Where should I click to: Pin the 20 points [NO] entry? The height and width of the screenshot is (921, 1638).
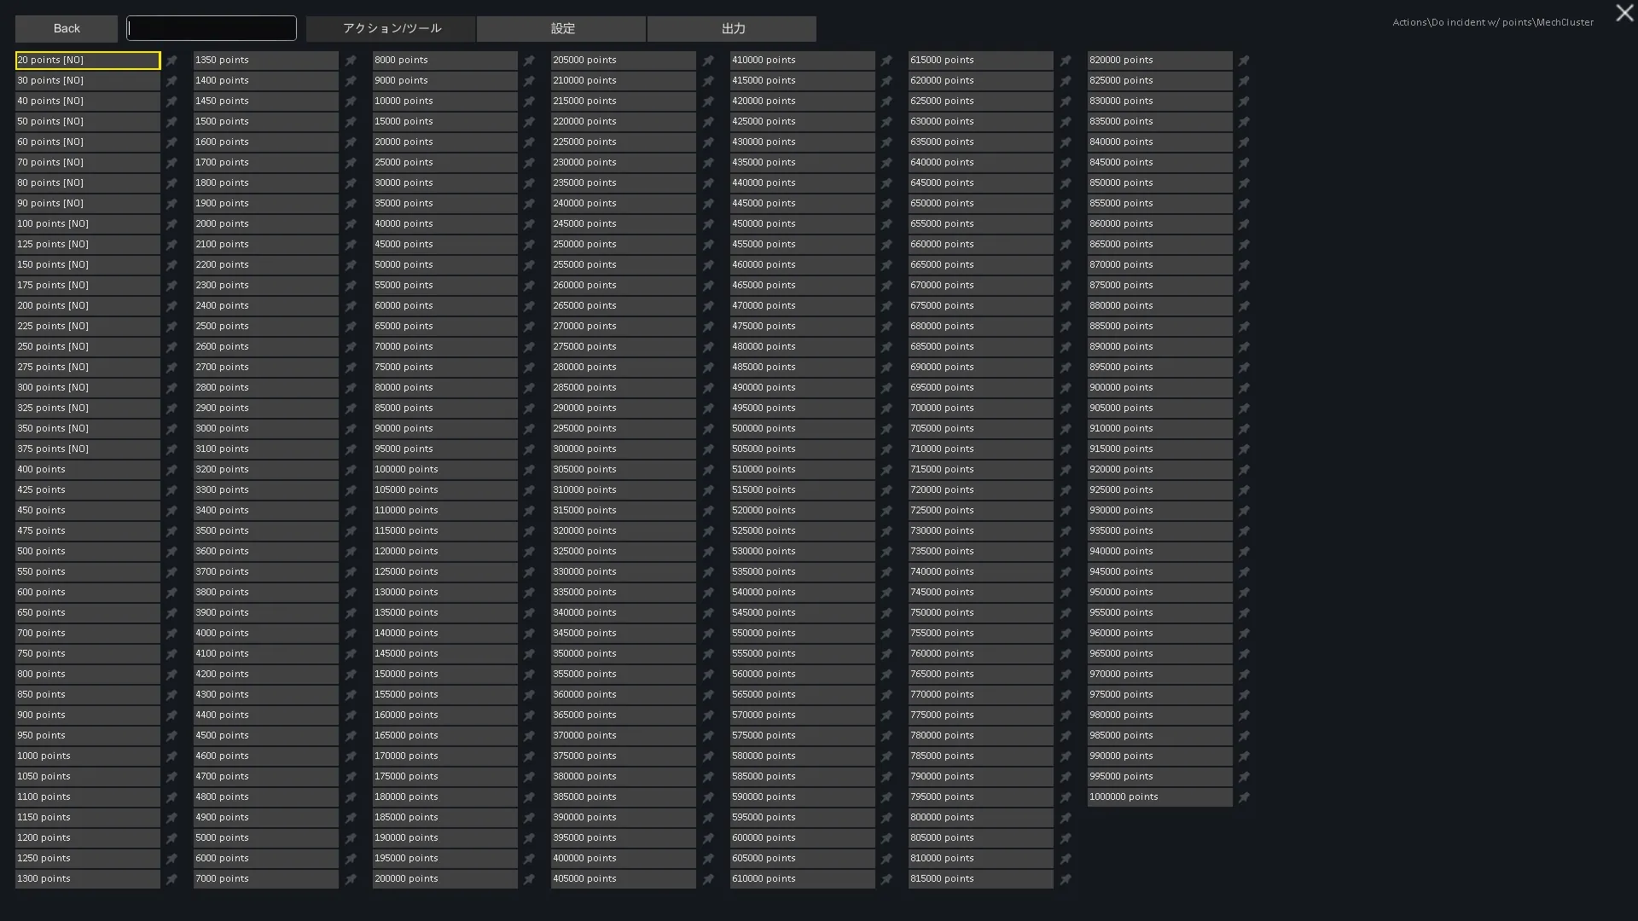point(171,61)
